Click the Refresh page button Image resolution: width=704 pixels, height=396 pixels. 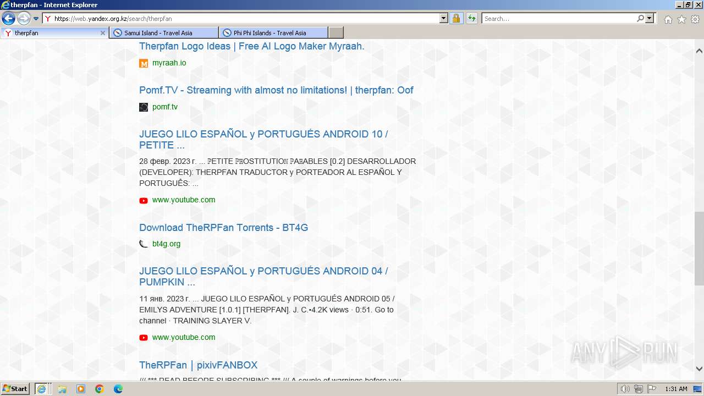click(x=472, y=19)
